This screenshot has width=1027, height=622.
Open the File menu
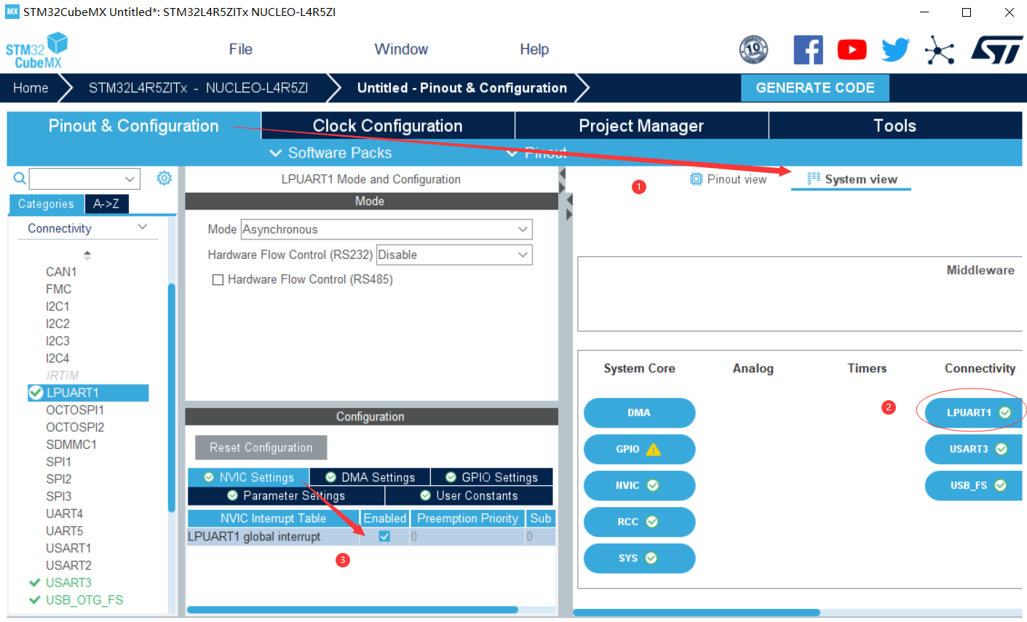(241, 49)
